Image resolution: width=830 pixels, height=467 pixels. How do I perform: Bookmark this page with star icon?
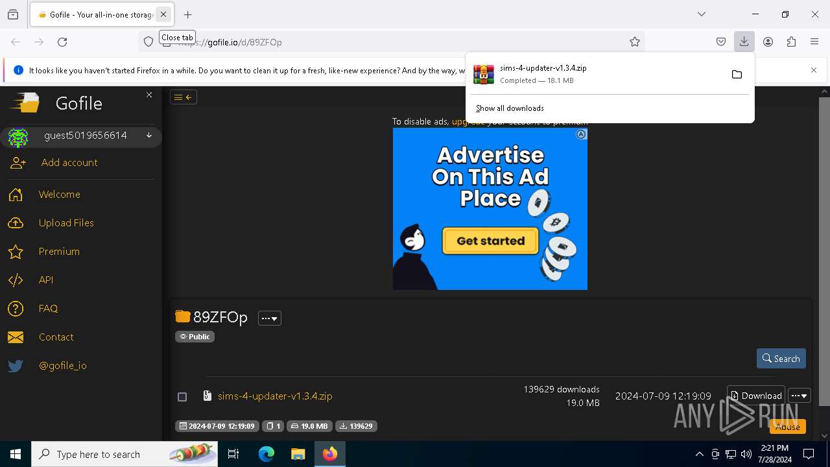coord(635,42)
